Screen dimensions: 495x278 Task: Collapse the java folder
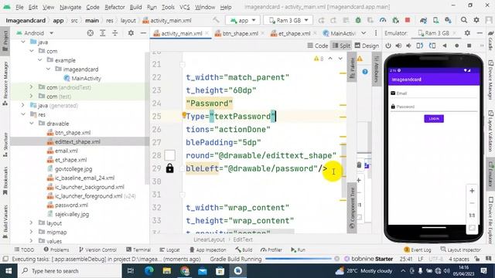23,42
